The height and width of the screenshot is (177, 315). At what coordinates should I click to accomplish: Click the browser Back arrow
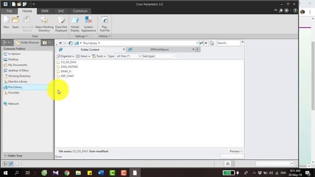(60, 43)
